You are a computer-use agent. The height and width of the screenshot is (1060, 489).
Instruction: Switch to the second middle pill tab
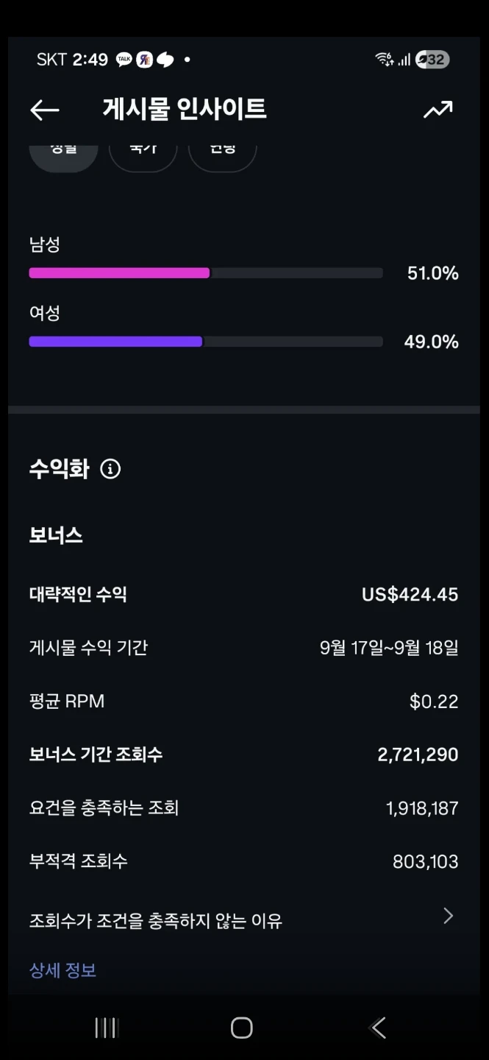coord(143,155)
